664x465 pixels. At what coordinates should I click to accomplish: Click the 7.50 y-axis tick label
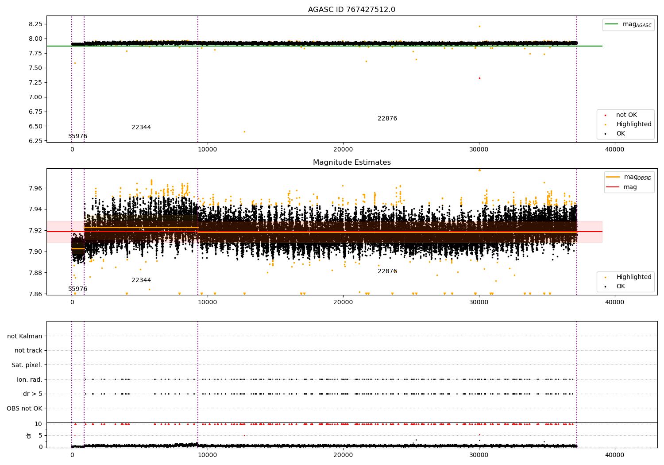[35, 68]
